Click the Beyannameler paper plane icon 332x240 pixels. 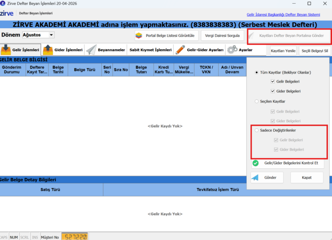91,50
